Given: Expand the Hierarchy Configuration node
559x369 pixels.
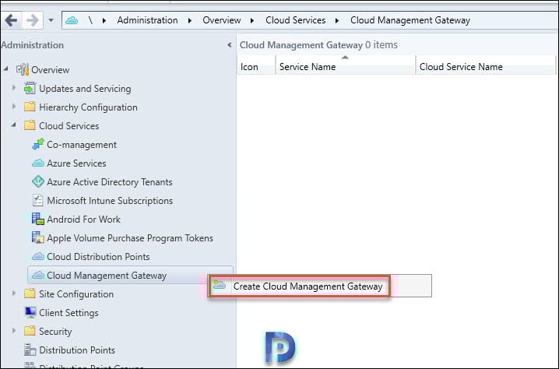Looking at the screenshot, I should [14, 106].
